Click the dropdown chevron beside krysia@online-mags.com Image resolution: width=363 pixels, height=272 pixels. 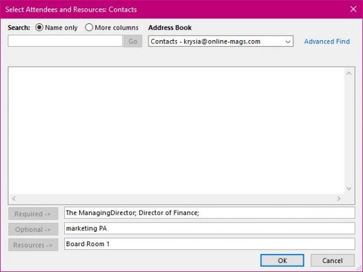(x=288, y=42)
